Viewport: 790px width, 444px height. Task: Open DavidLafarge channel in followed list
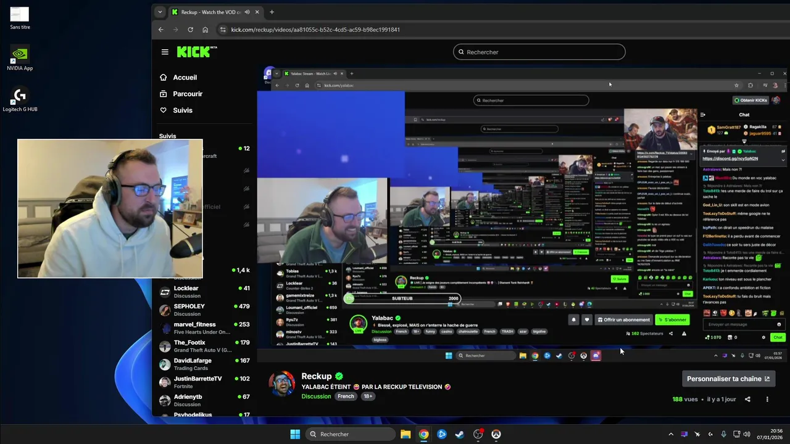(205, 364)
